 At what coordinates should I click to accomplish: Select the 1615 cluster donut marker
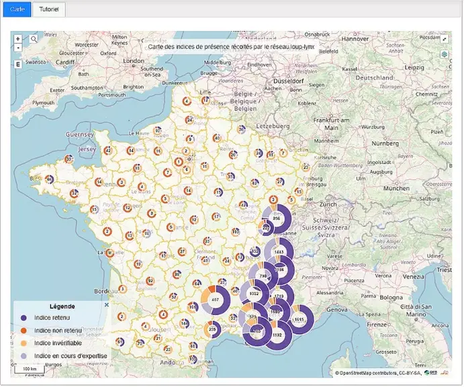[x=299, y=320]
